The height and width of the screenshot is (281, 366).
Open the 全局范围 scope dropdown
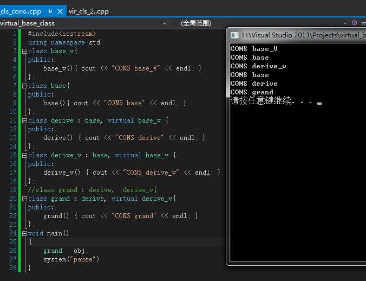click(345, 23)
